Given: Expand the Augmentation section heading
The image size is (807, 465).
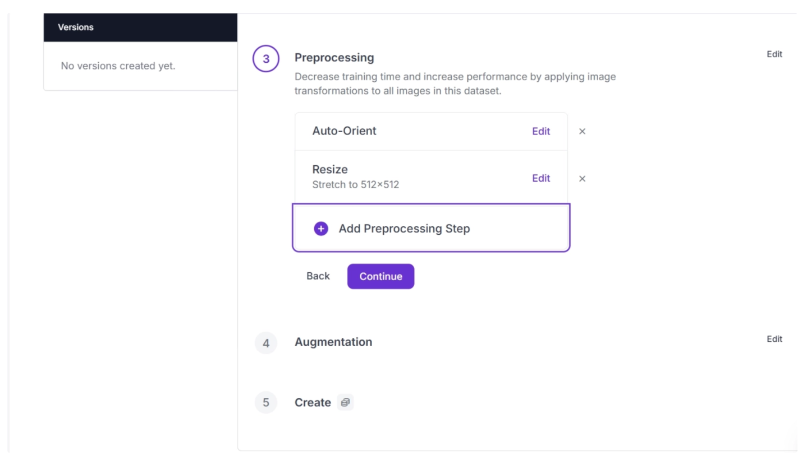Looking at the screenshot, I should pyautogui.click(x=333, y=342).
